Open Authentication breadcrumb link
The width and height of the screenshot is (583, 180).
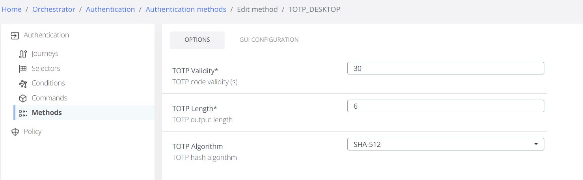point(110,9)
